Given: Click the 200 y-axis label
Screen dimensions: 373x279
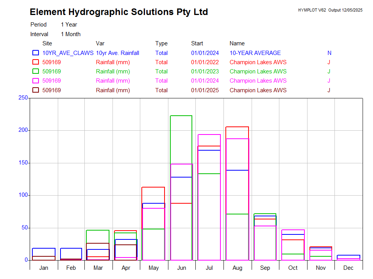Looking at the screenshot, I should point(23,130).
